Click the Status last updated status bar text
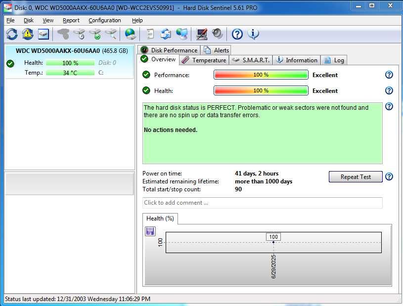This screenshot has width=403, height=306. (x=77, y=299)
